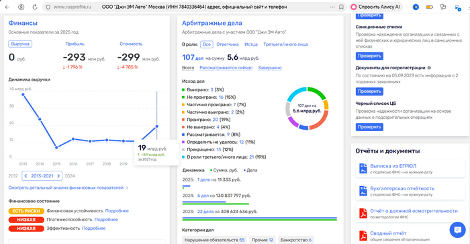Switch to the Стоимость indicator
The image size is (470, 244).
coord(131,44)
